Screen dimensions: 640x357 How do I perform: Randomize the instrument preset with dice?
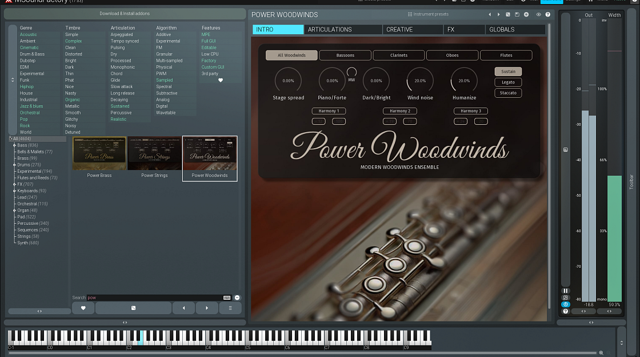pyautogui.click(x=508, y=14)
